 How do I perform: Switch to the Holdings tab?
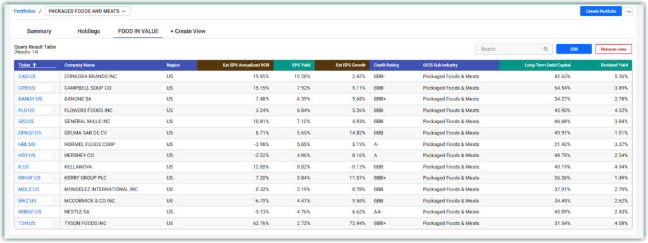click(x=89, y=32)
